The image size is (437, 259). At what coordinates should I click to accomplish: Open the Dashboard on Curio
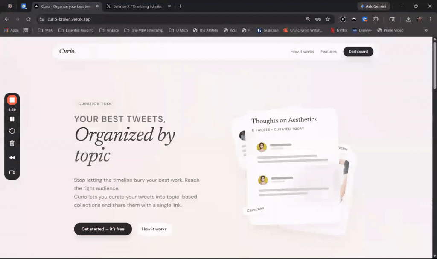coord(358,51)
